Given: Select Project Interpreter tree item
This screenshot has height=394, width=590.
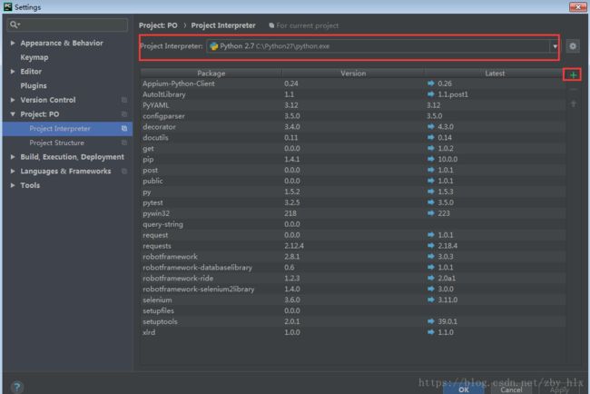Looking at the screenshot, I should pyautogui.click(x=68, y=129).
